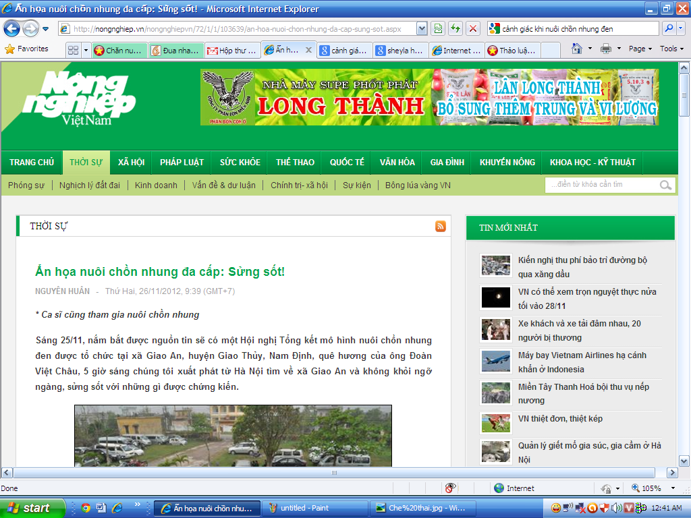The width and height of the screenshot is (691, 518).
Task: Select the Kinh doanh submenu link
Action: click(156, 185)
